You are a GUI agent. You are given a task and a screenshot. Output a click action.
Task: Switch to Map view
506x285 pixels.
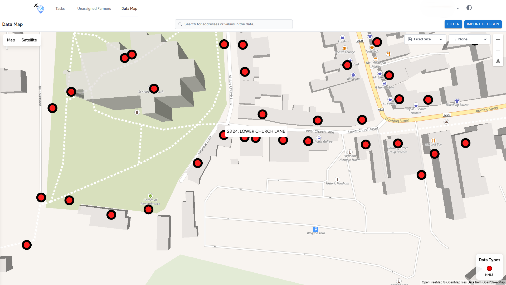[x=11, y=40]
